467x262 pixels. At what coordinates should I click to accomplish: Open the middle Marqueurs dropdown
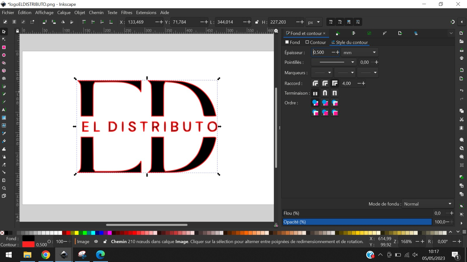[345, 72]
